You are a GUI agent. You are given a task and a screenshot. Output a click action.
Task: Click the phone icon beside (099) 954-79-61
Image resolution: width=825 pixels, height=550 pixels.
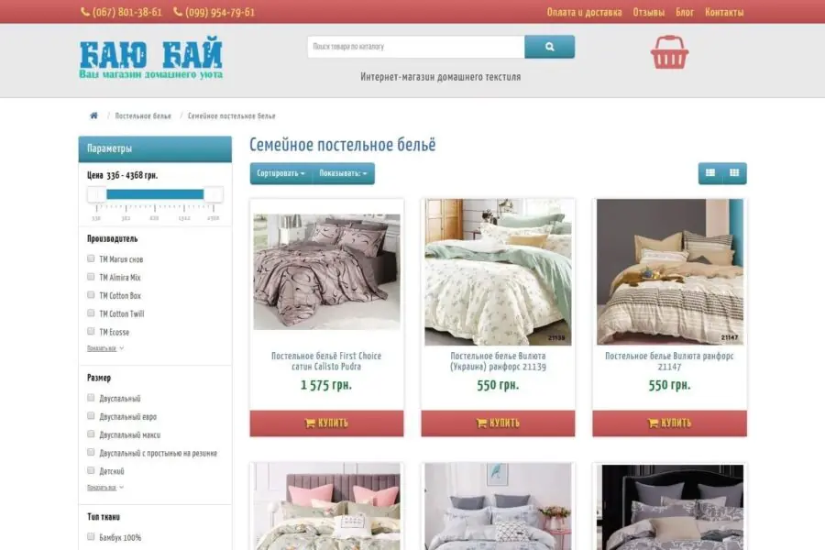click(178, 12)
